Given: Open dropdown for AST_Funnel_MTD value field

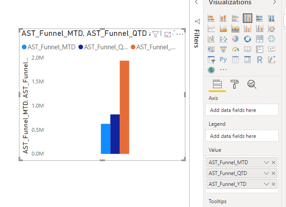Looking at the screenshot, I should coord(267,162).
